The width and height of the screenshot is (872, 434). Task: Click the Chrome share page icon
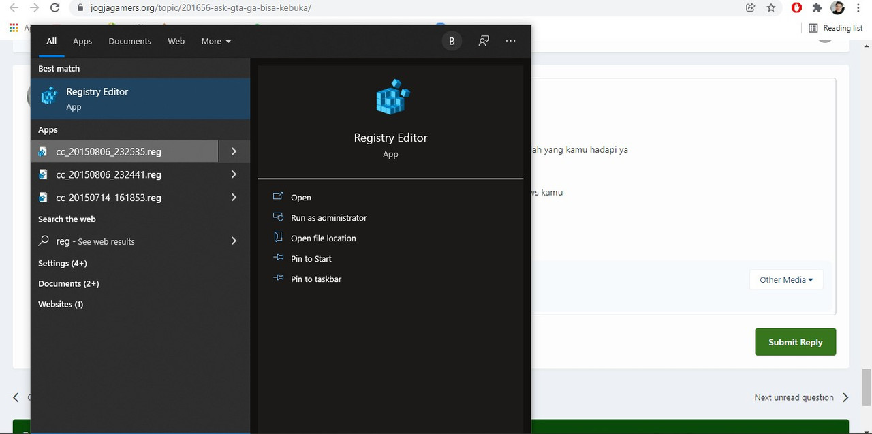[x=751, y=8]
